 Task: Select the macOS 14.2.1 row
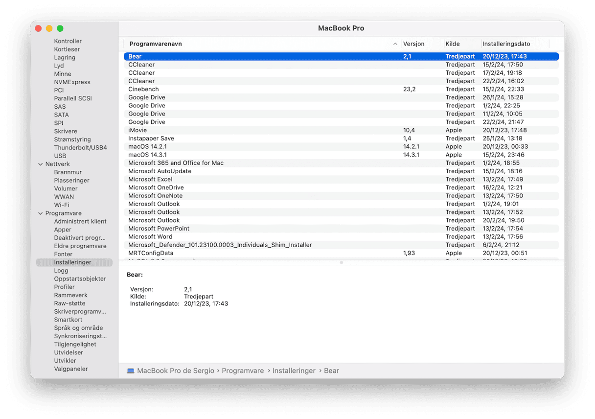[x=341, y=146]
